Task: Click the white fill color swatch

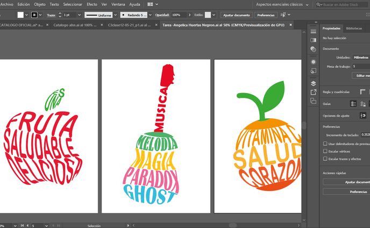Action: [20, 15]
